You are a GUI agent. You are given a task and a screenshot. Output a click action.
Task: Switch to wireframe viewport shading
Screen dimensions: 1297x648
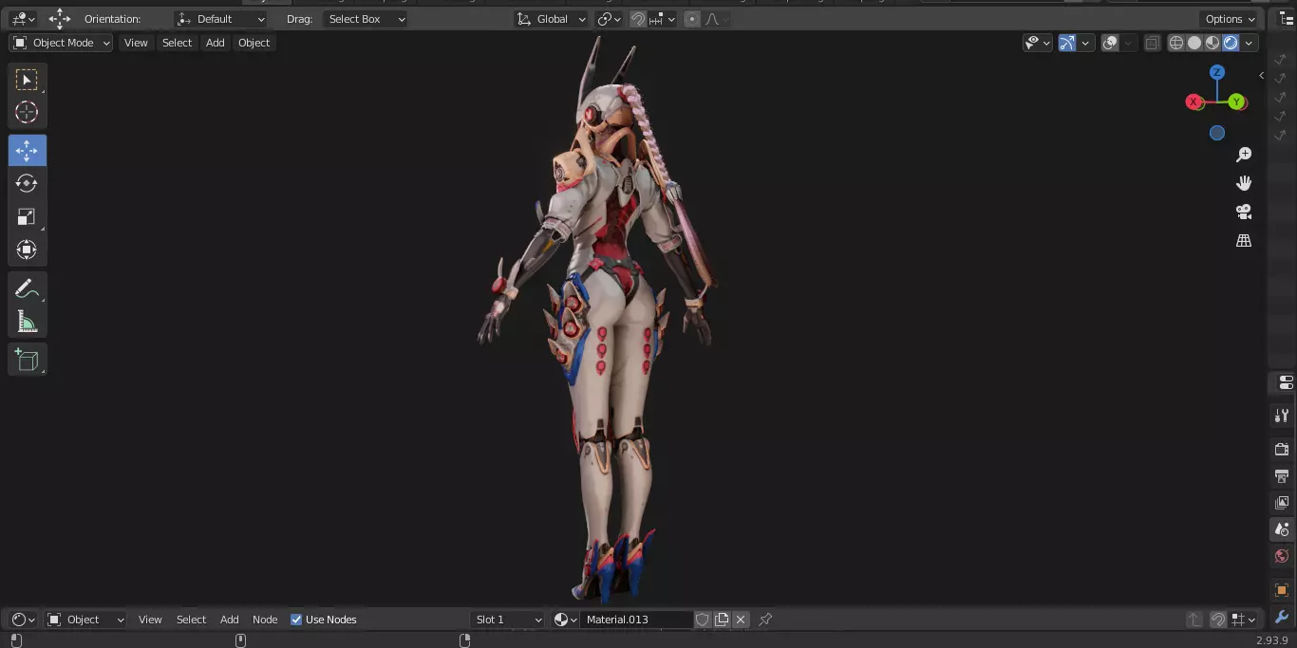click(x=1176, y=43)
